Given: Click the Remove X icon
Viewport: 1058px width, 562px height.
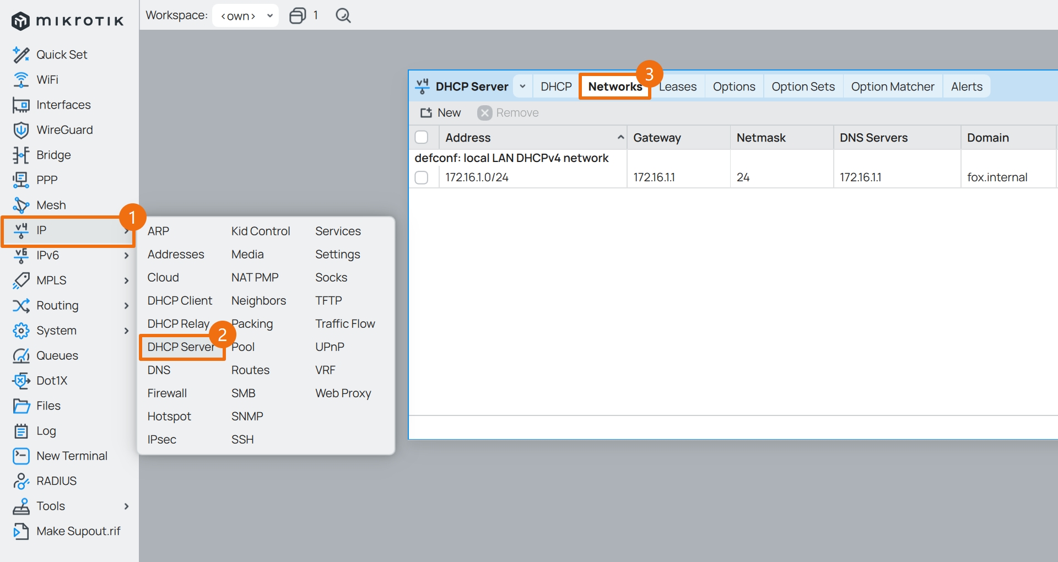Looking at the screenshot, I should pos(484,113).
